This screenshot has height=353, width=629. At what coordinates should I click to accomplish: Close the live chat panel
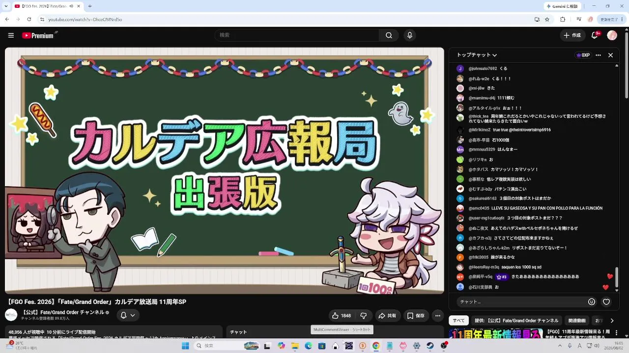(x=611, y=55)
